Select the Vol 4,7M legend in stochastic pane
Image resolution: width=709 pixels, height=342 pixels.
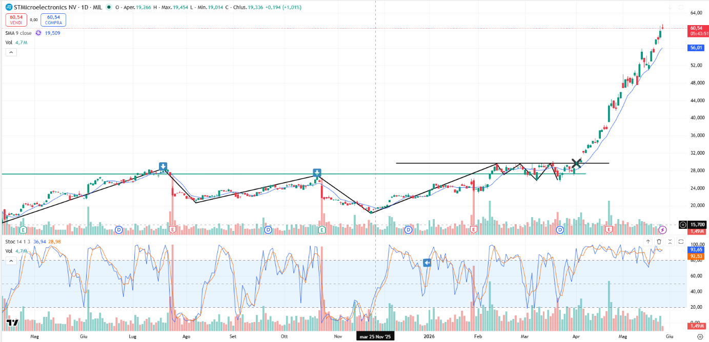[x=16, y=251]
